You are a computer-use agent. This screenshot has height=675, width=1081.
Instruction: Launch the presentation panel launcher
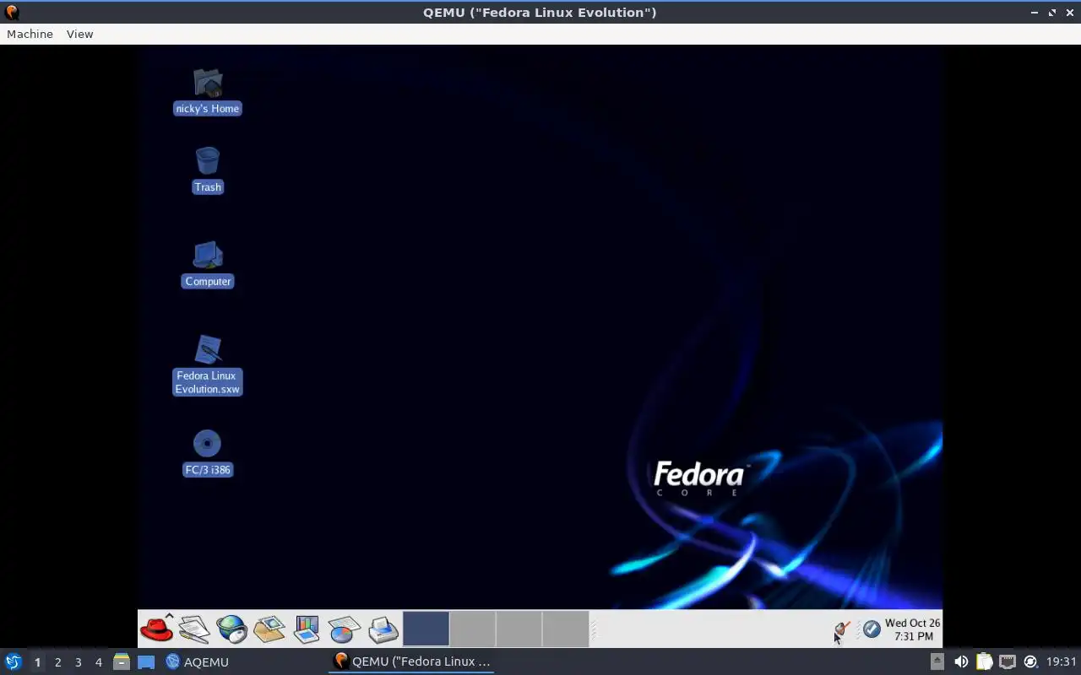(307, 629)
